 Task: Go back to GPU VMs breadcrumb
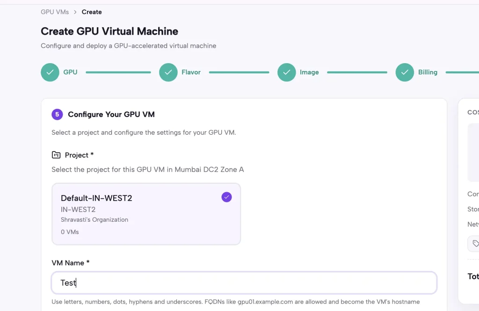click(55, 12)
